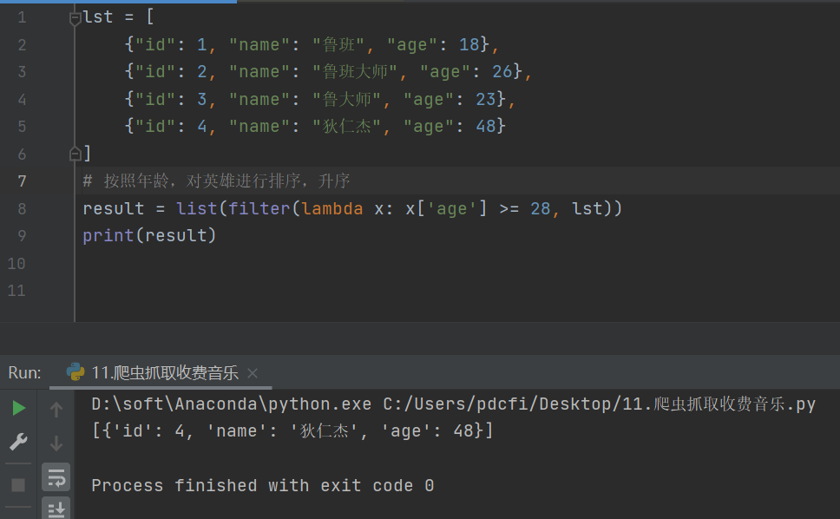840x519 pixels.
Task: Click line number 8 in the gutter
Action: (x=22, y=208)
